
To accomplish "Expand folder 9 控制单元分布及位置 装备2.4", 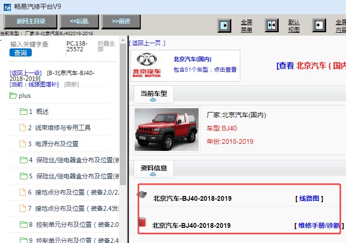I will (69, 240).
